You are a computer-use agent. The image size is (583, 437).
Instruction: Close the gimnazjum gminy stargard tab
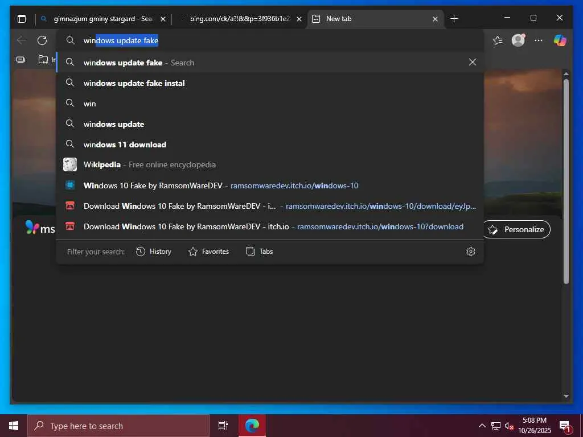(x=163, y=19)
